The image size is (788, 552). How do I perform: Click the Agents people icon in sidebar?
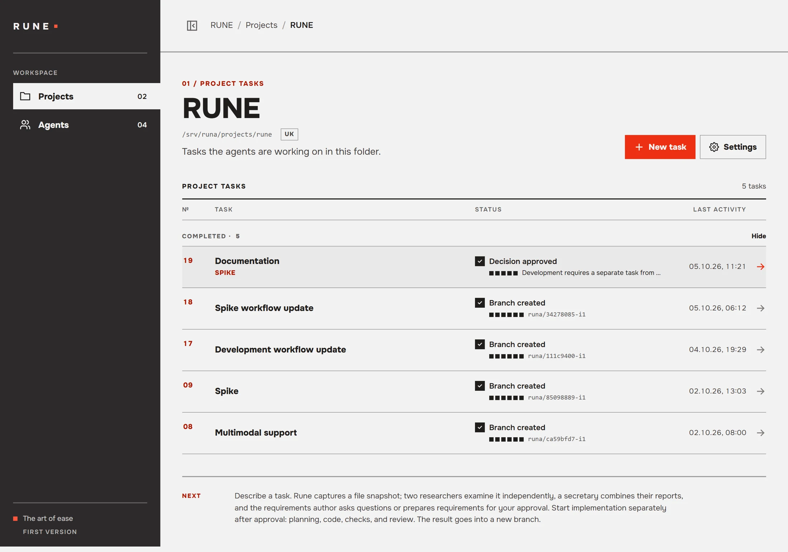point(25,124)
